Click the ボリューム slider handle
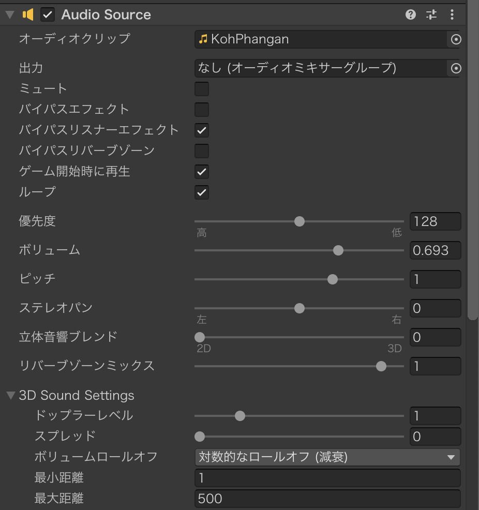 click(338, 250)
